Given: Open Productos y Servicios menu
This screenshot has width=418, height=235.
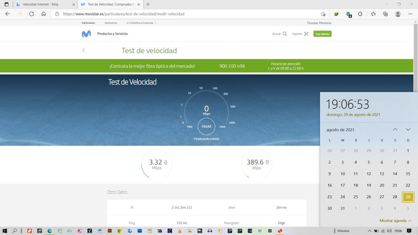Looking at the screenshot, I should (x=113, y=34).
